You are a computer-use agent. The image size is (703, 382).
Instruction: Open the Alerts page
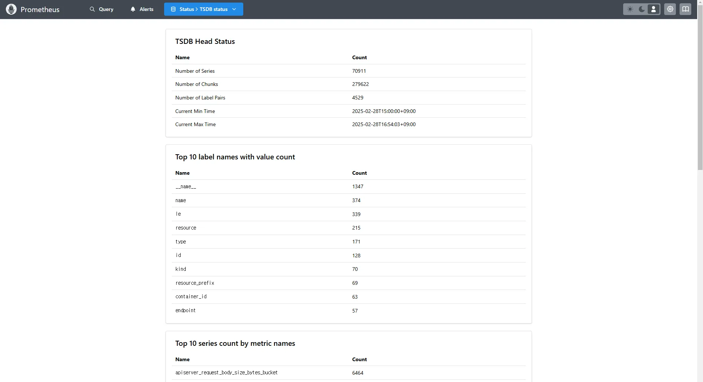(x=142, y=9)
